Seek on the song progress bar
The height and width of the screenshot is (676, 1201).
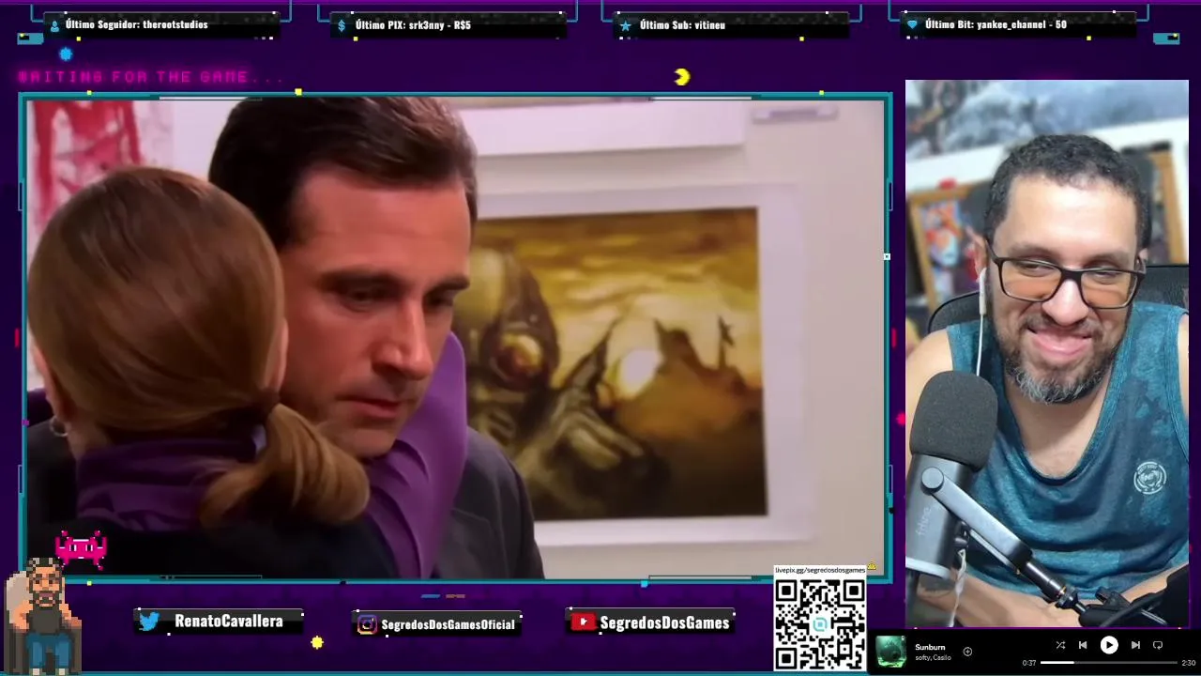(1109, 663)
